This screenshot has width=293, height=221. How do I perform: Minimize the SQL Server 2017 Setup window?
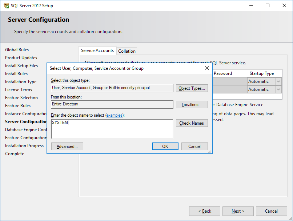251,5
